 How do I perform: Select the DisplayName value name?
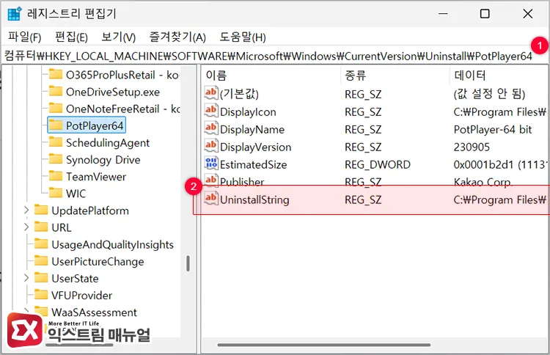(x=252, y=129)
